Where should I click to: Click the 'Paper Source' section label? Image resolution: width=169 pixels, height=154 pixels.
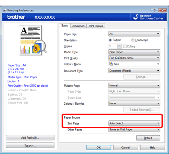point(72,118)
